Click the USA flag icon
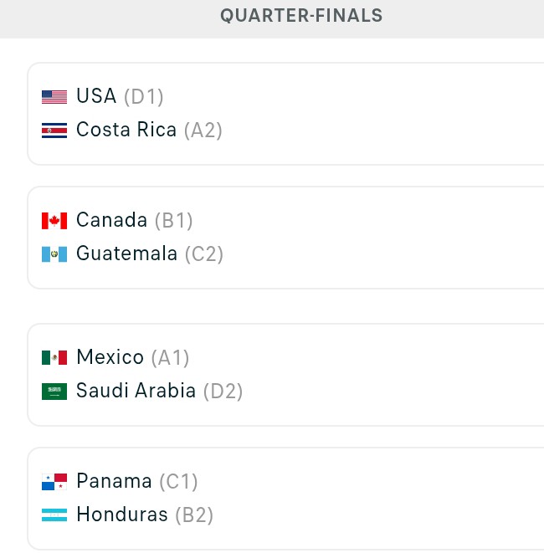544x553 pixels. tap(54, 97)
